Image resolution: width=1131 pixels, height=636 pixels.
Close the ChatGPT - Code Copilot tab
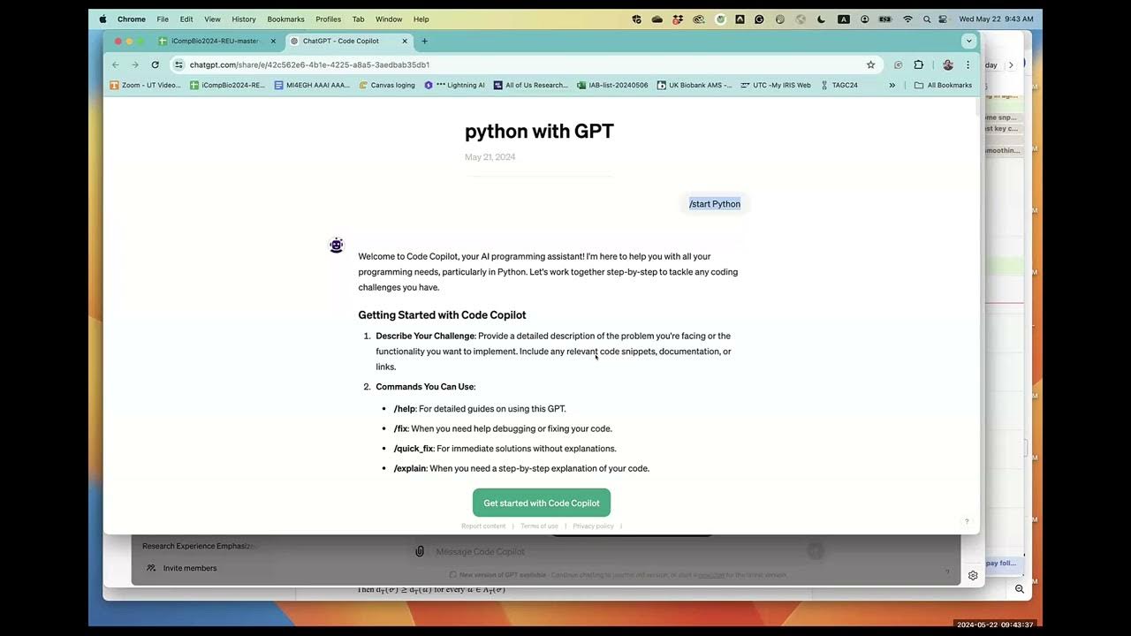pyautogui.click(x=405, y=41)
